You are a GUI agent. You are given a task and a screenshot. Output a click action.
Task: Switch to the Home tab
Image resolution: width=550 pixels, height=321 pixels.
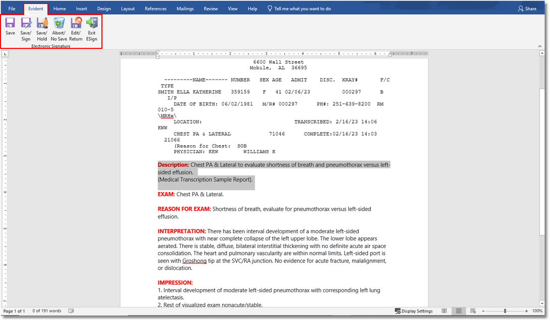click(x=60, y=9)
